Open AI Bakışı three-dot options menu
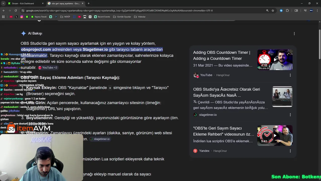This screenshot has width=321, height=181. (x=294, y=33)
